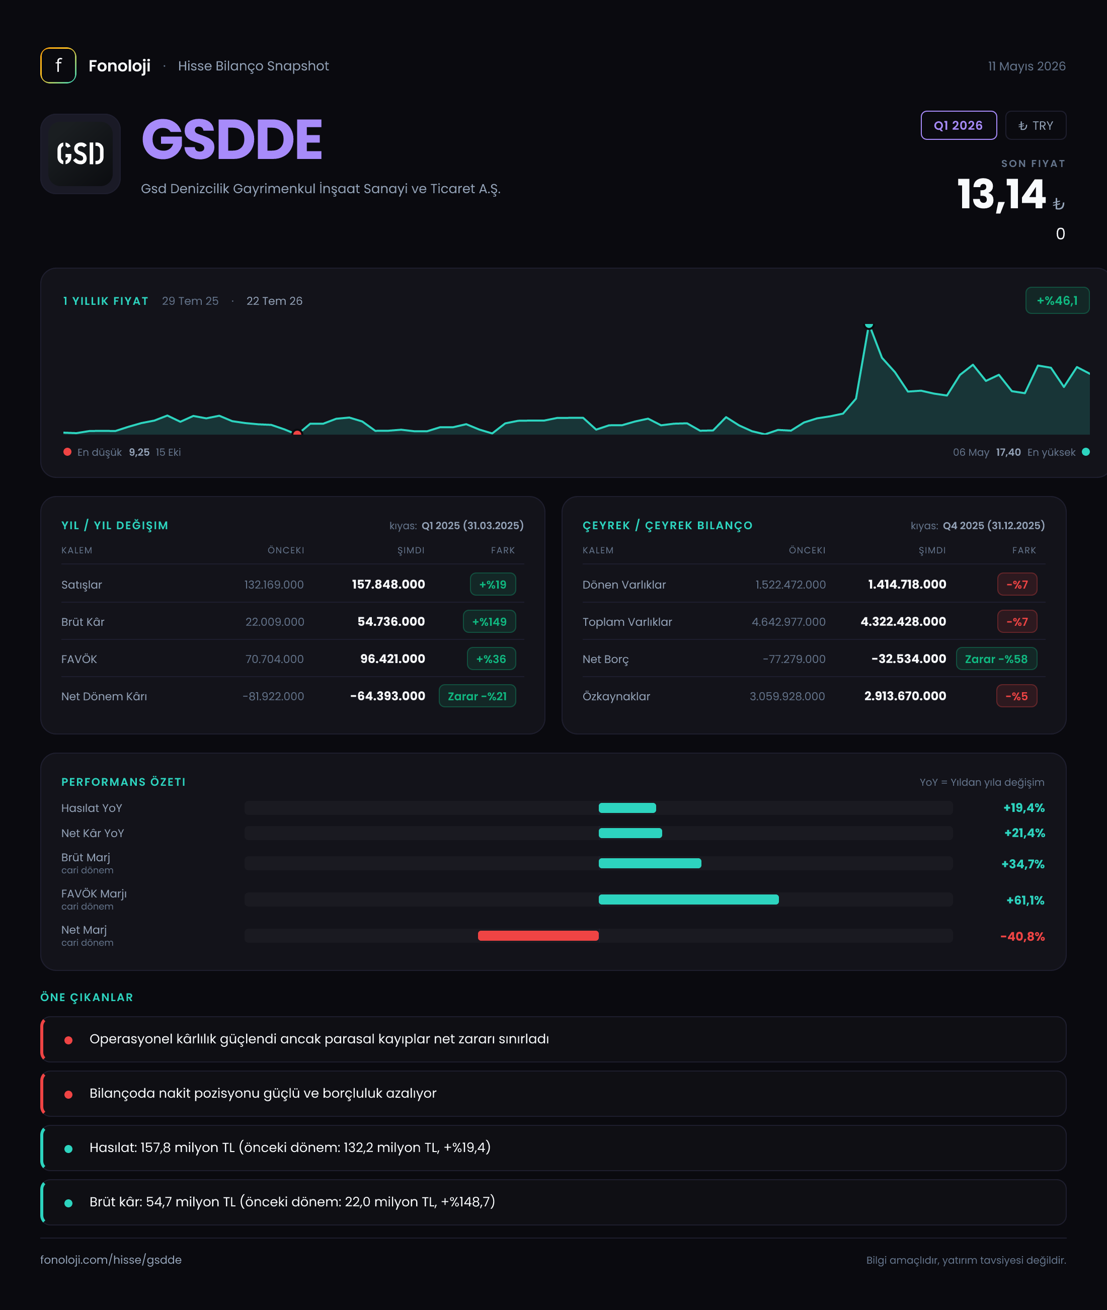Click the 'Hasılat: 157,8 milyon TL' highlight card

click(553, 1148)
